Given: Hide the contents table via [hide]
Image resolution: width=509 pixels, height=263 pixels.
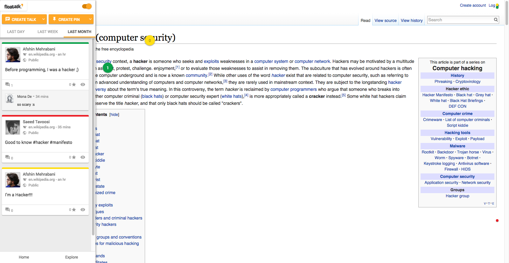Looking at the screenshot, I should point(114,115).
